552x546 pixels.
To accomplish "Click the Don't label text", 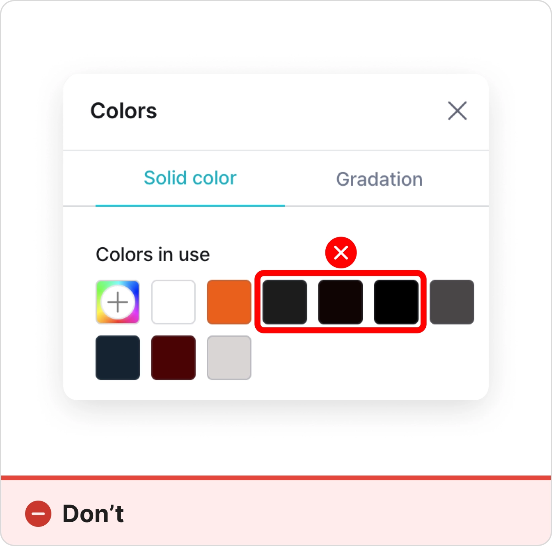I will [x=93, y=514].
